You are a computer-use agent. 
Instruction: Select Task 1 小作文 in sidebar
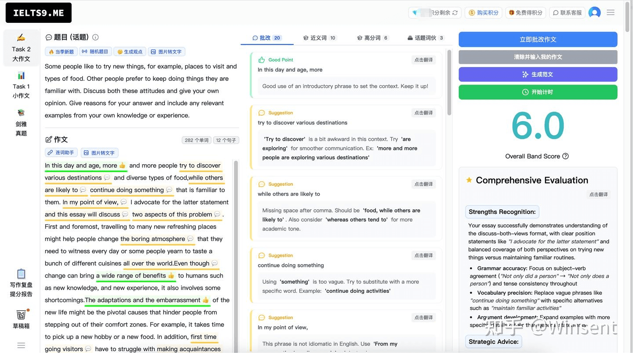coord(21,85)
